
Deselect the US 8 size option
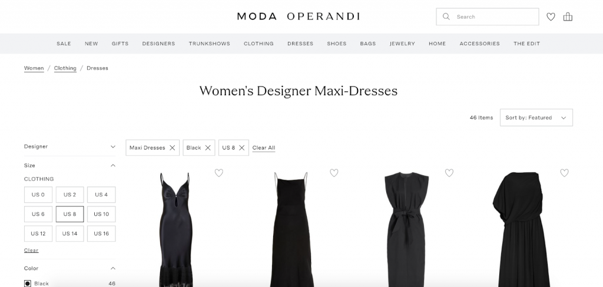point(69,214)
